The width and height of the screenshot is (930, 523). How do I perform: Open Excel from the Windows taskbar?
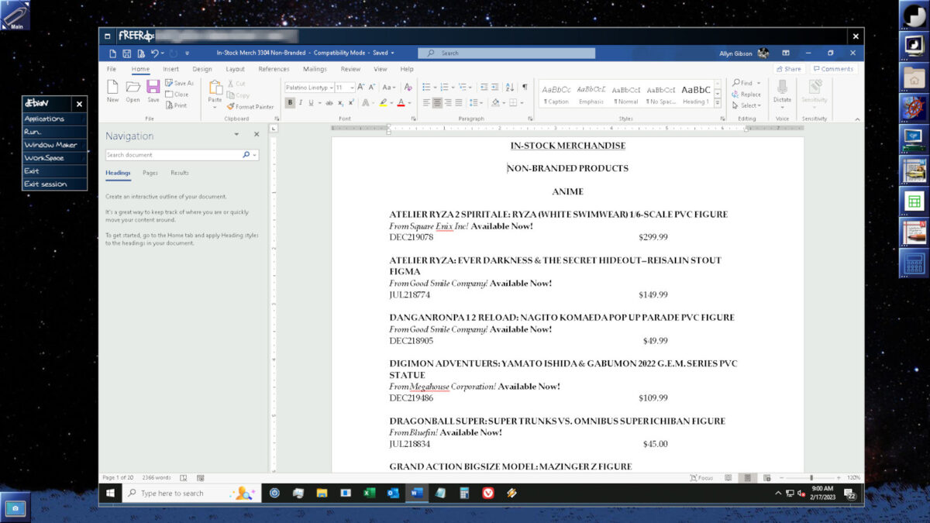369,493
